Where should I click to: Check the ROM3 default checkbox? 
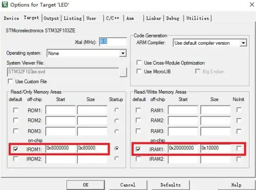coord(16,131)
